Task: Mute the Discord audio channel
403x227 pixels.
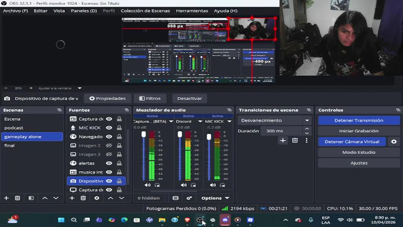Action: pyautogui.click(x=184, y=185)
